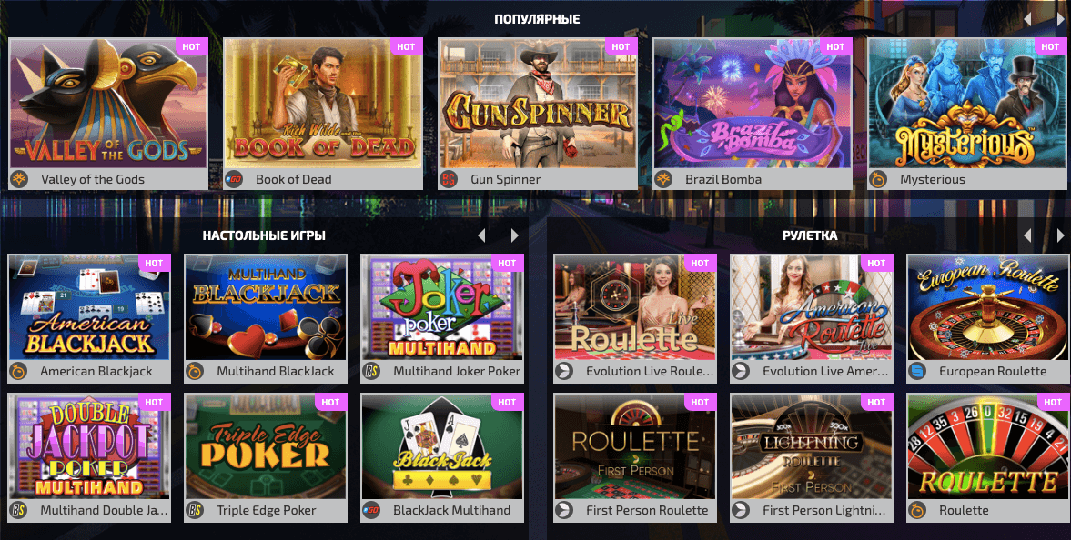The height and width of the screenshot is (540, 1071).
Task: Click provider icon next to Book of Dead
Action: [234, 179]
